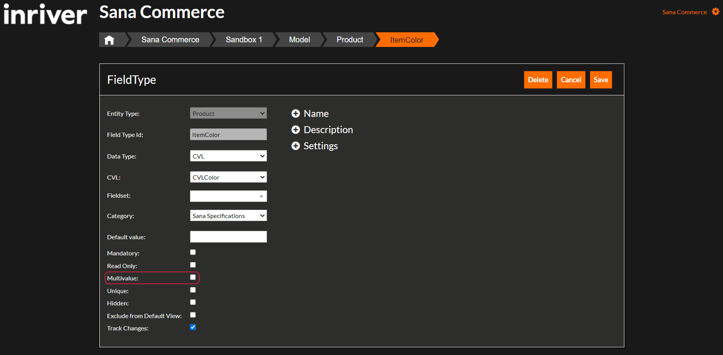Open the Model breadcrumb
The width and height of the screenshot is (723, 355).
[x=299, y=40]
